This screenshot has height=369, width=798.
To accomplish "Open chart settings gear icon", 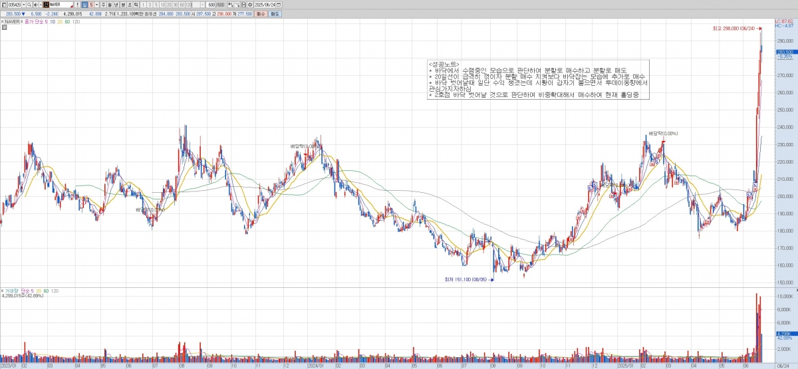I will 250,5.
